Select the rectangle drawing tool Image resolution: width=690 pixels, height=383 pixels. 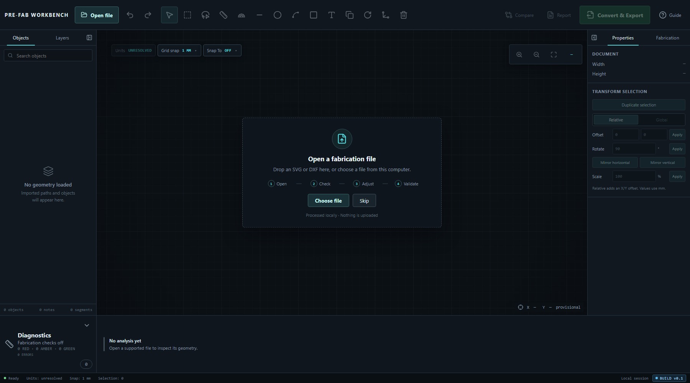pos(314,15)
